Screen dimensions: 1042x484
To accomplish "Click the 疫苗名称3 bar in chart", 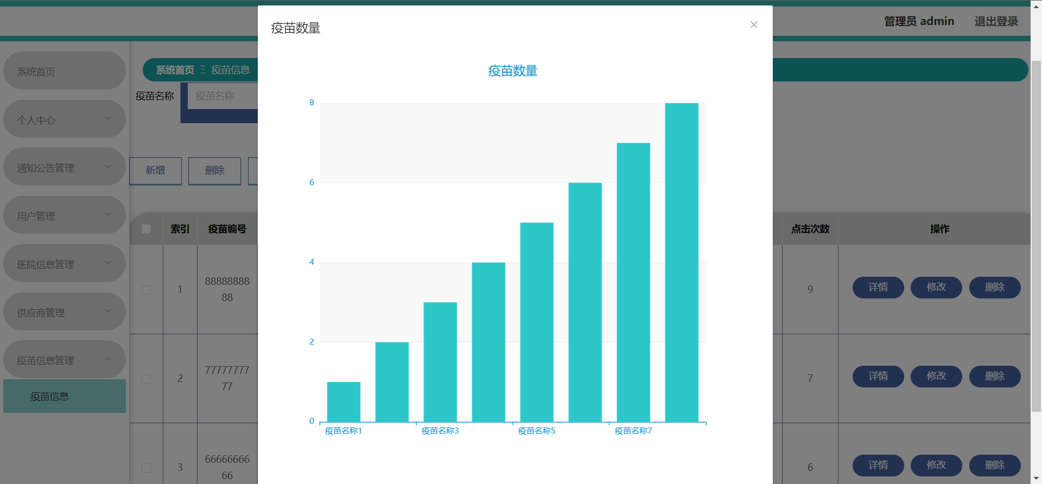I will pyautogui.click(x=440, y=362).
